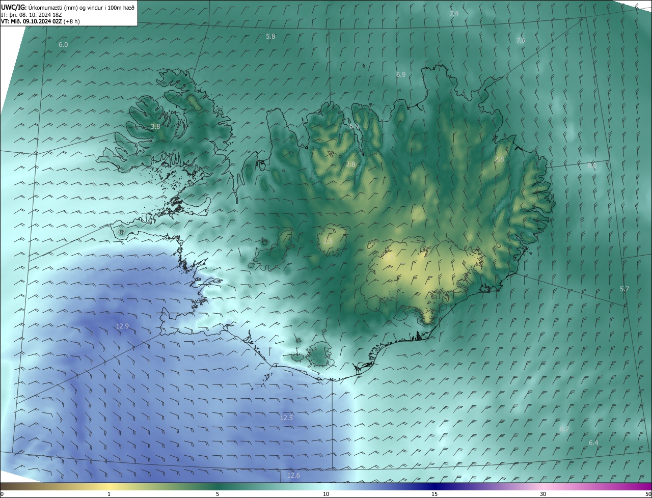
Task: Click the 7.6 value label on the map
Action: [521, 40]
